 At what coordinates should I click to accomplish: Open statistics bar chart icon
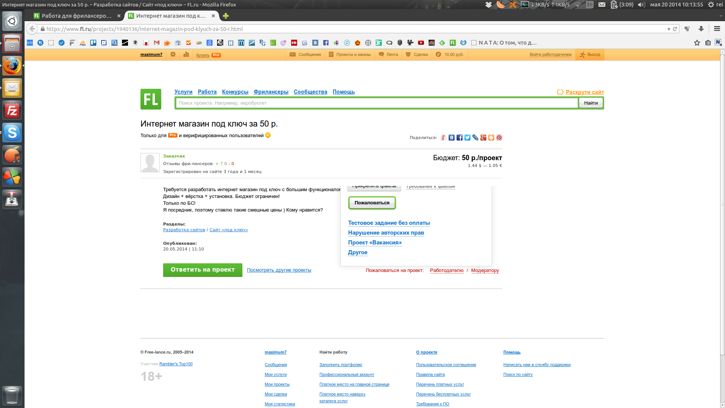(186, 55)
